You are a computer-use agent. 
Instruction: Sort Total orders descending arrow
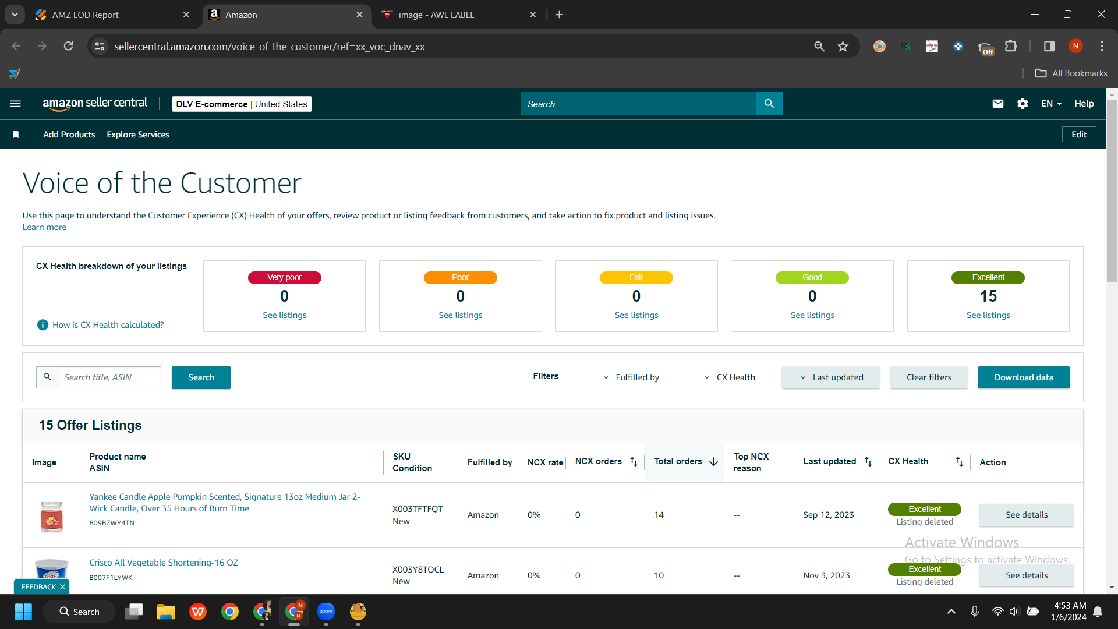coord(713,462)
